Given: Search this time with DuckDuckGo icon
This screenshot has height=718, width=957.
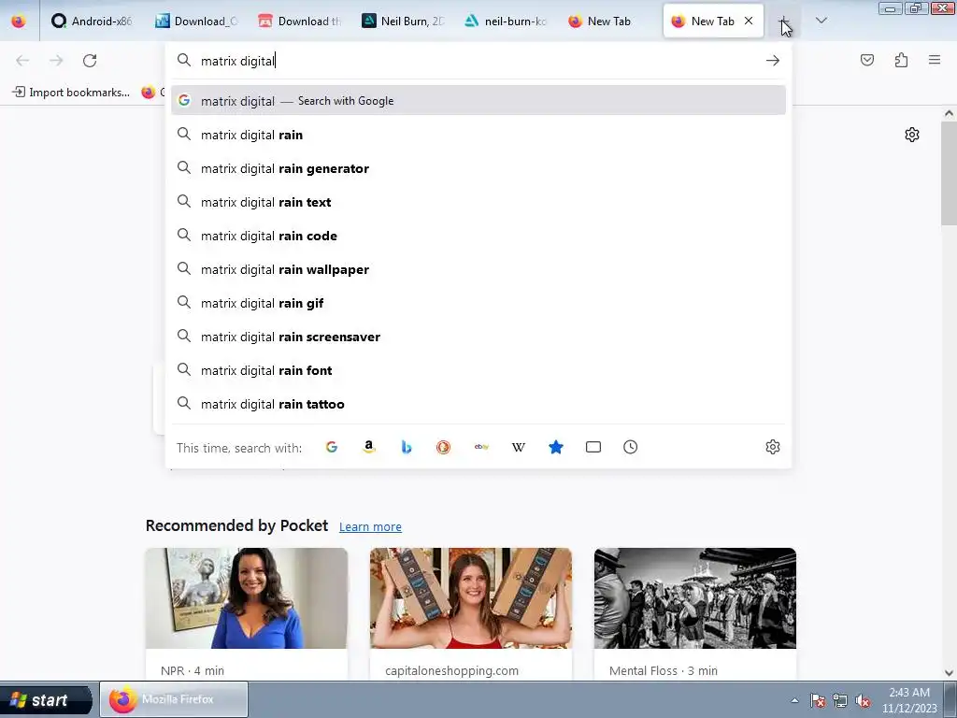Looking at the screenshot, I should [443, 447].
